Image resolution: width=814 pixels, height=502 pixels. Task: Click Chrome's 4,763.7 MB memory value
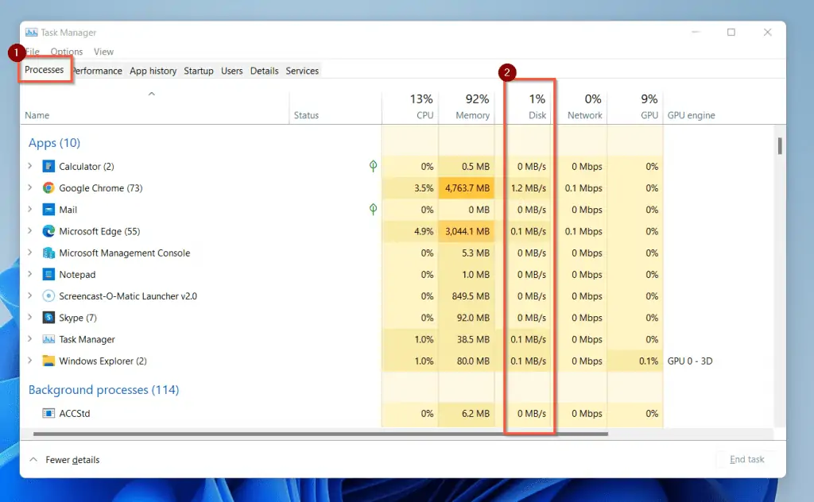pyautogui.click(x=467, y=187)
